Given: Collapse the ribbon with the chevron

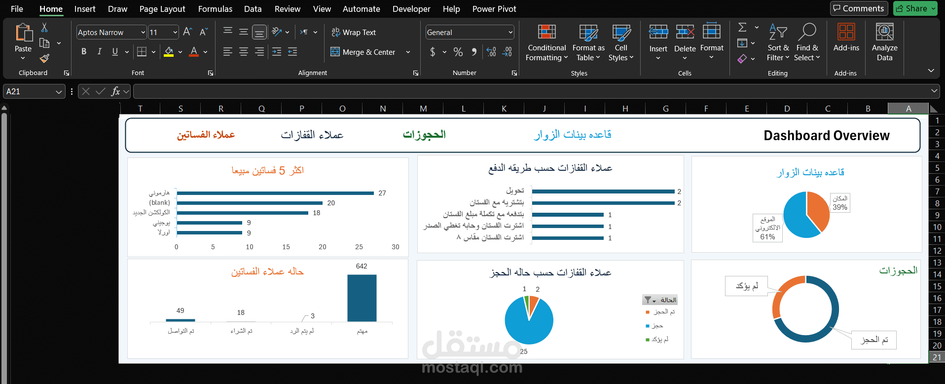Looking at the screenshot, I should [x=931, y=71].
